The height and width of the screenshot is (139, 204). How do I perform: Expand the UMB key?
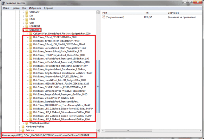pos(23,20)
